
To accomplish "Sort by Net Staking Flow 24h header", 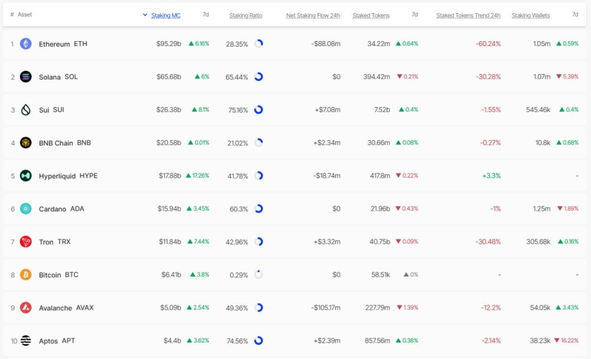I will click(x=313, y=15).
